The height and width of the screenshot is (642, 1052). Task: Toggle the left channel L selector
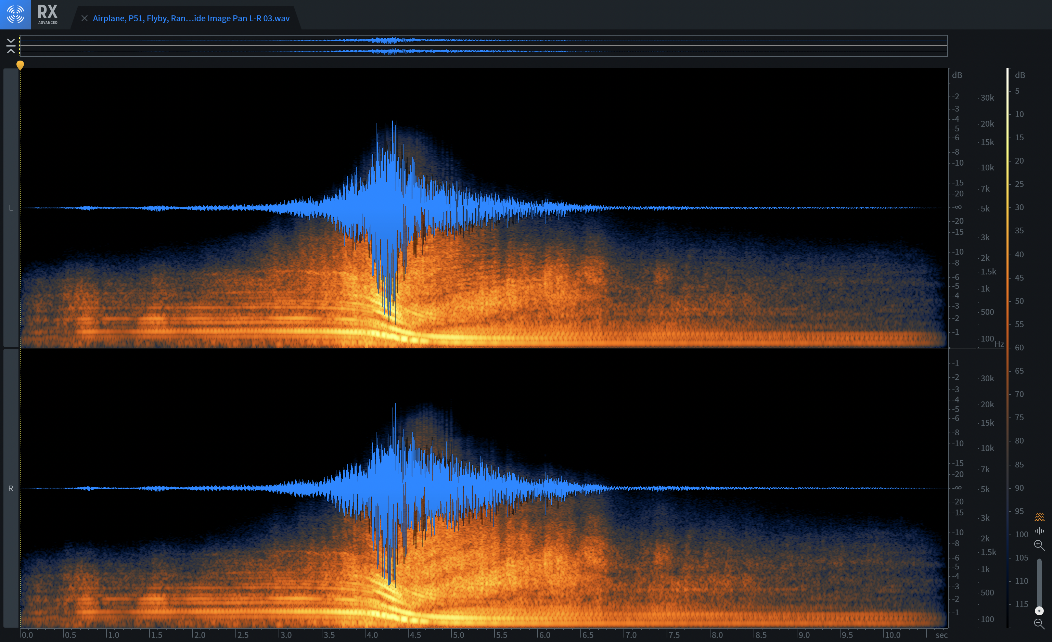click(x=11, y=208)
